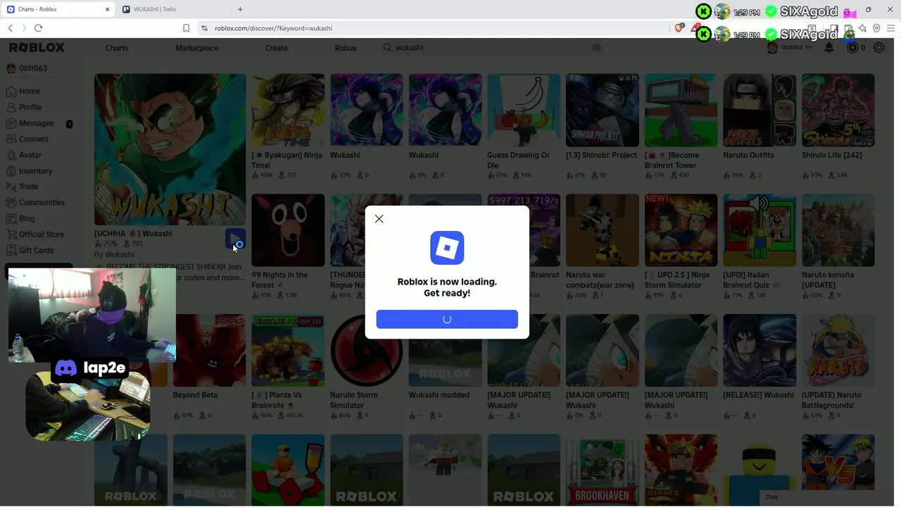Close the Roblox loading dialog
Viewport: 901px width, 507px height.
[x=379, y=219]
